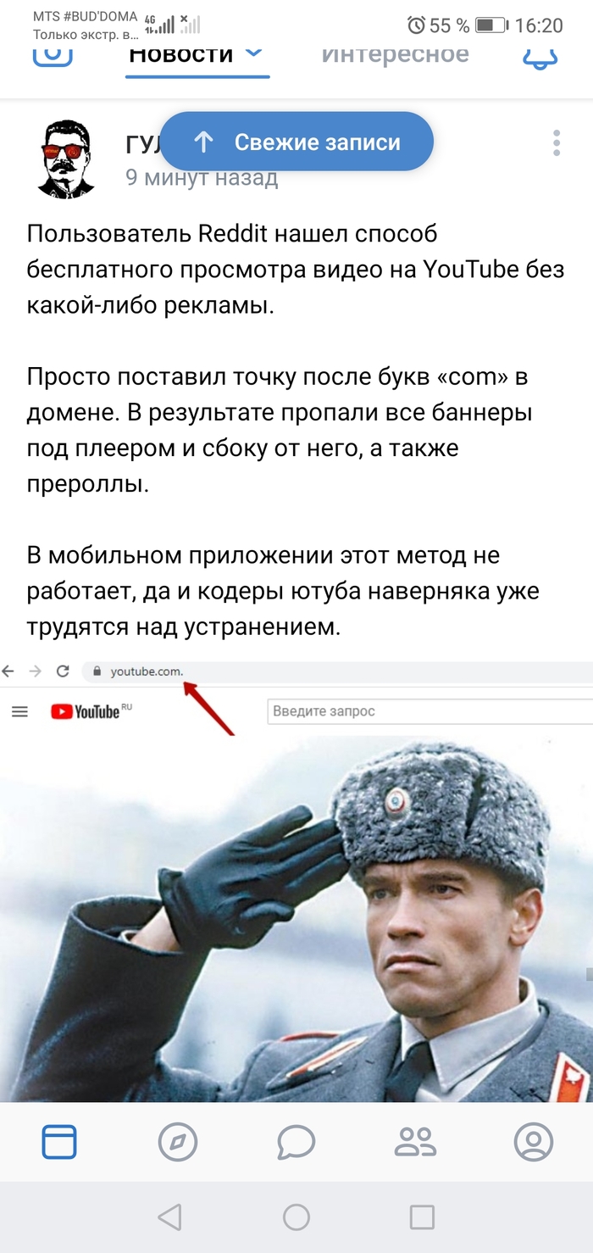The image size is (593, 1253).
Task: Expand the Новости dropdown chevron
Action: [x=253, y=53]
